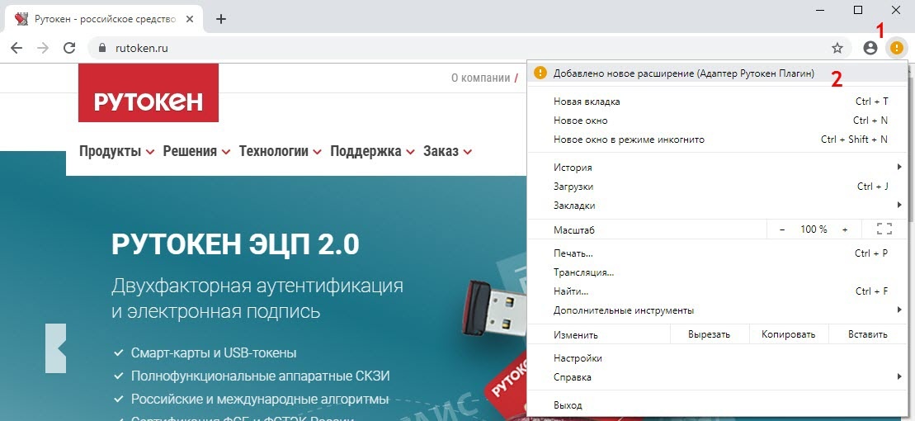915x421 pixels.
Task: Click the browser forward arrow
Action: tap(43, 48)
